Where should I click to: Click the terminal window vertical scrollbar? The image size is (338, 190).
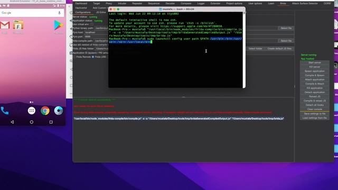pyautogui.click(x=244, y=50)
